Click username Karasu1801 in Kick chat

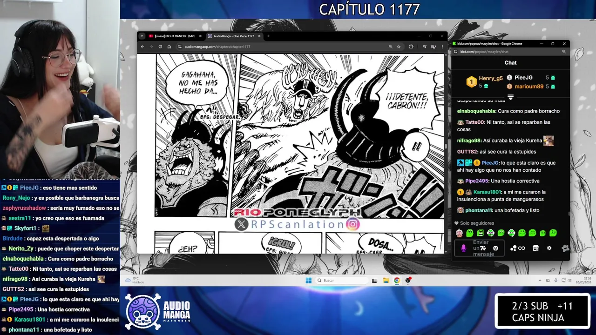pyautogui.click(x=487, y=192)
